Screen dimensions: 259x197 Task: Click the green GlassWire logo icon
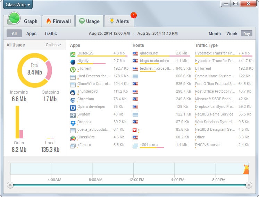click(14, 18)
